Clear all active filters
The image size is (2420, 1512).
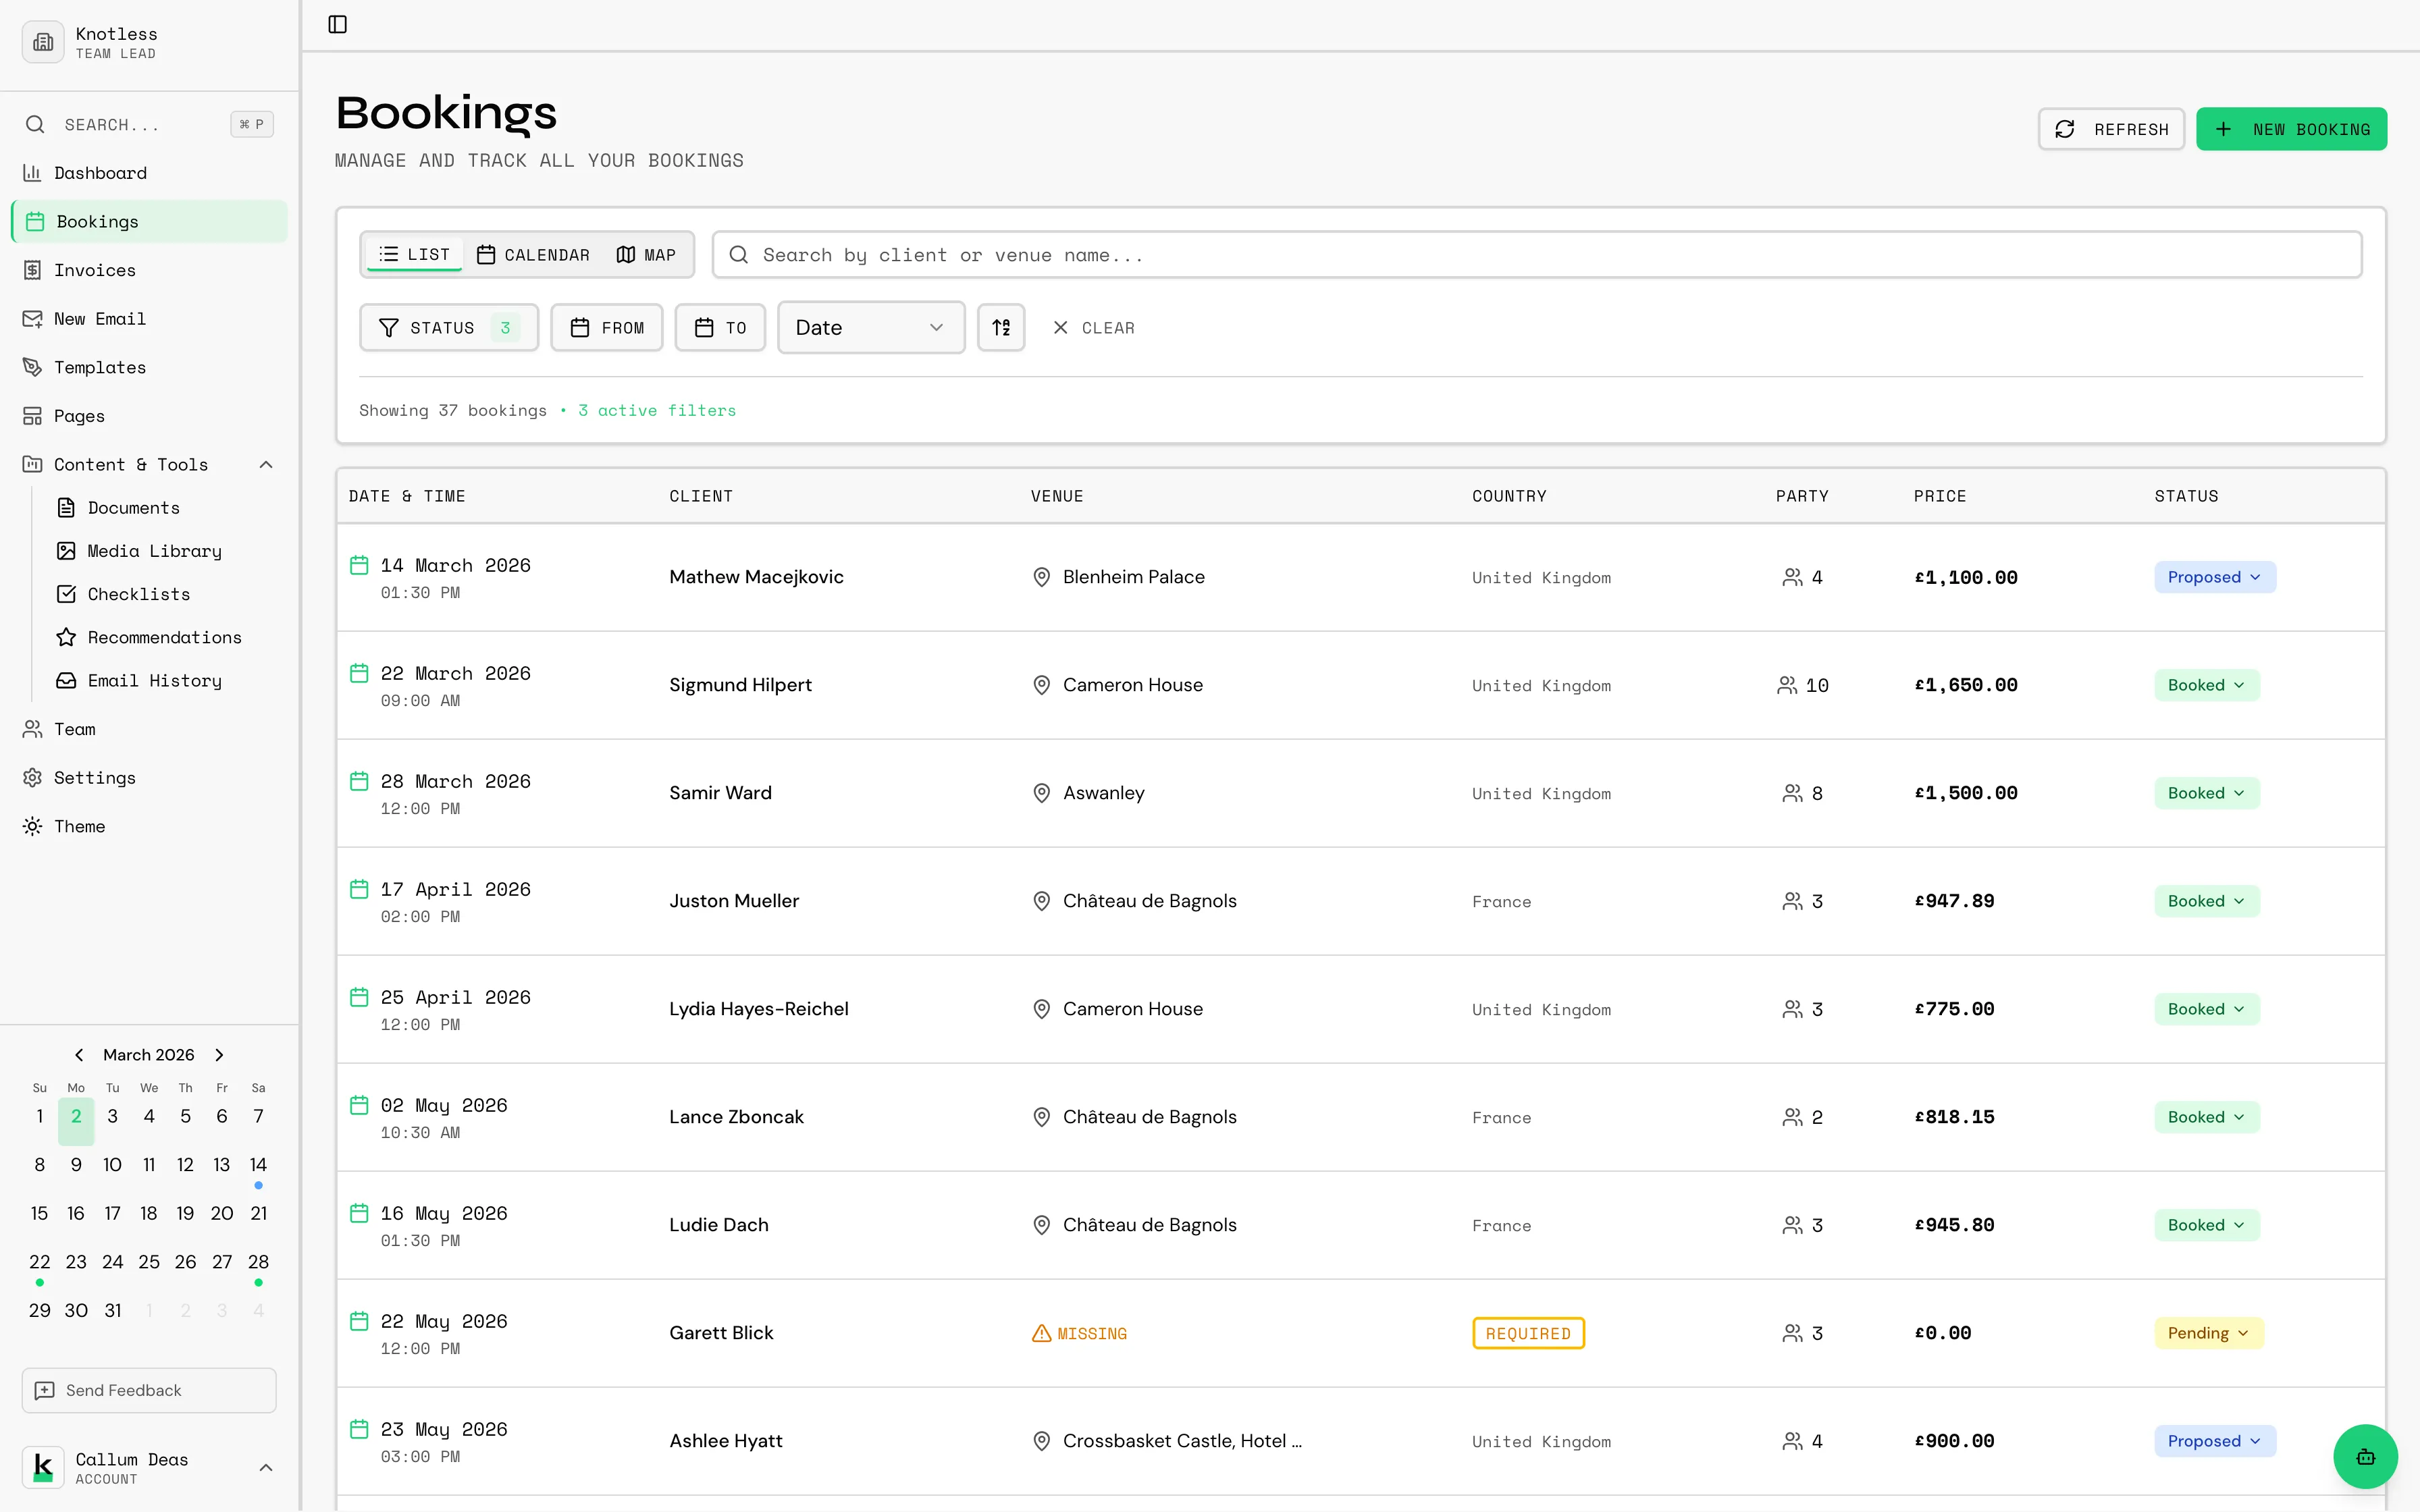1093,327
